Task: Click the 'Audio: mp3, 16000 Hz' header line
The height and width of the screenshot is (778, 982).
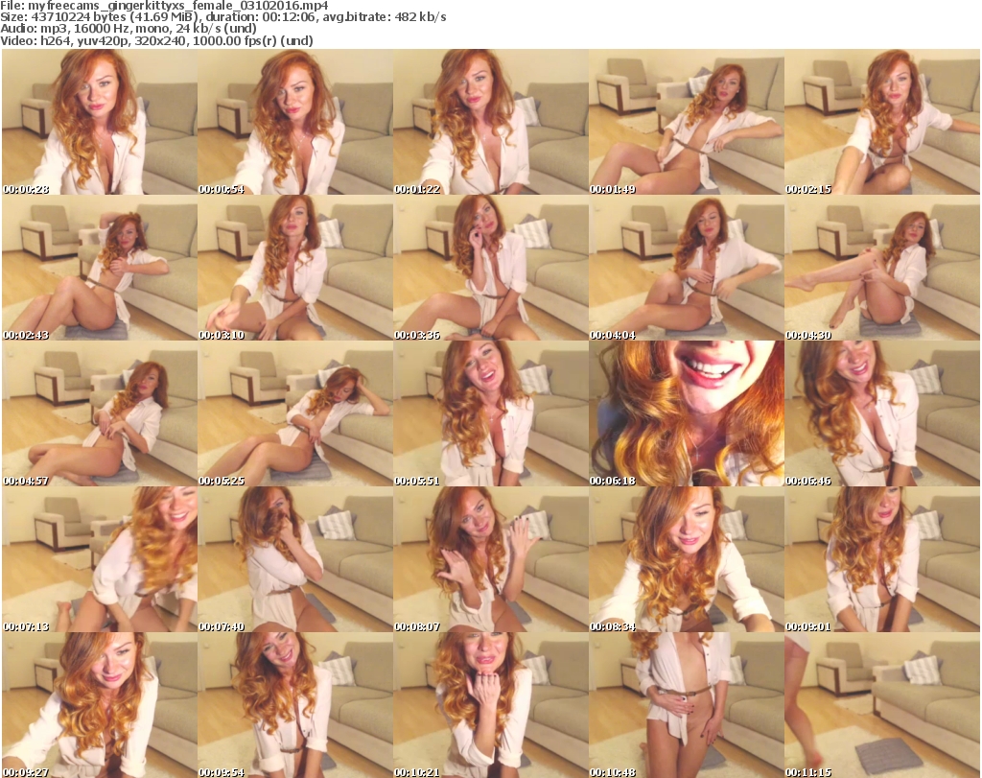Action: click(x=129, y=29)
